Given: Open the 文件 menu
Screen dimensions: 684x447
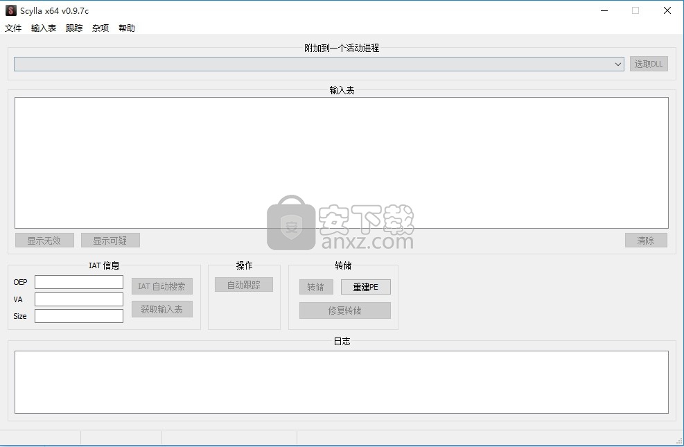Looking at the screenshot, I should point(13,28).
